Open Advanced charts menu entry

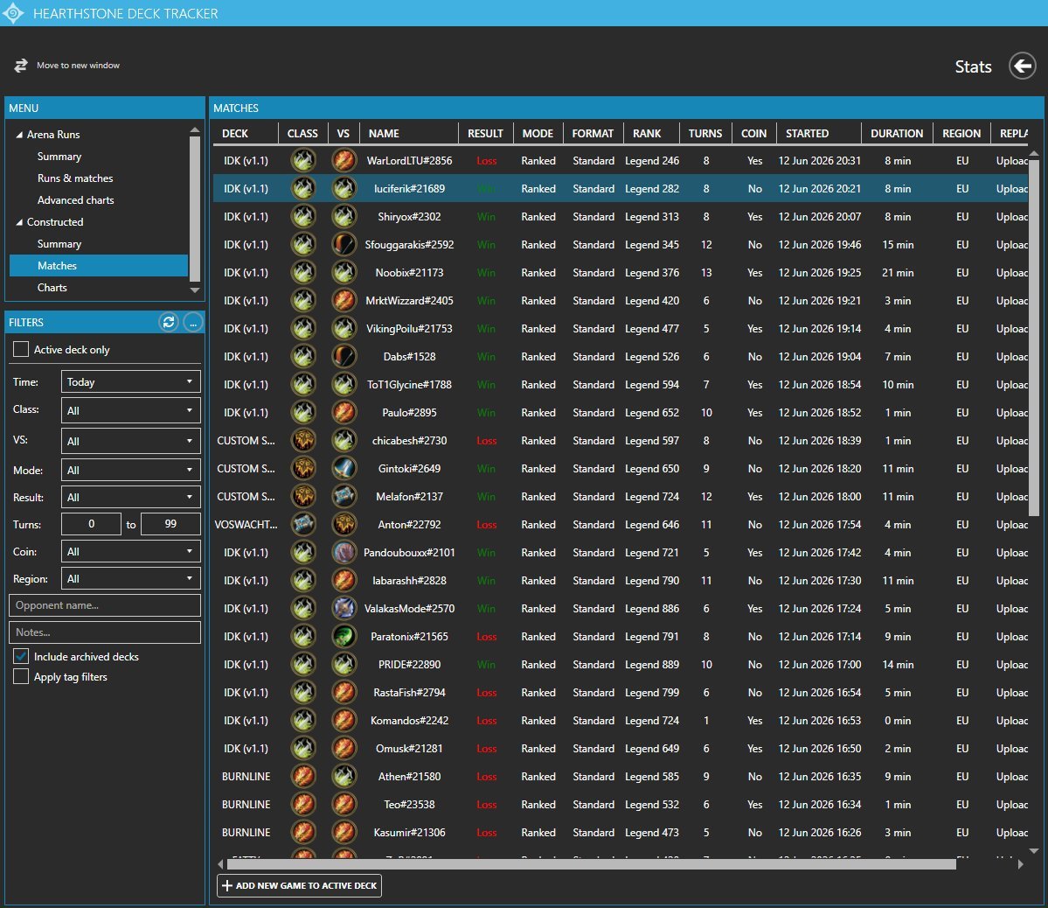tap(75, 200)
